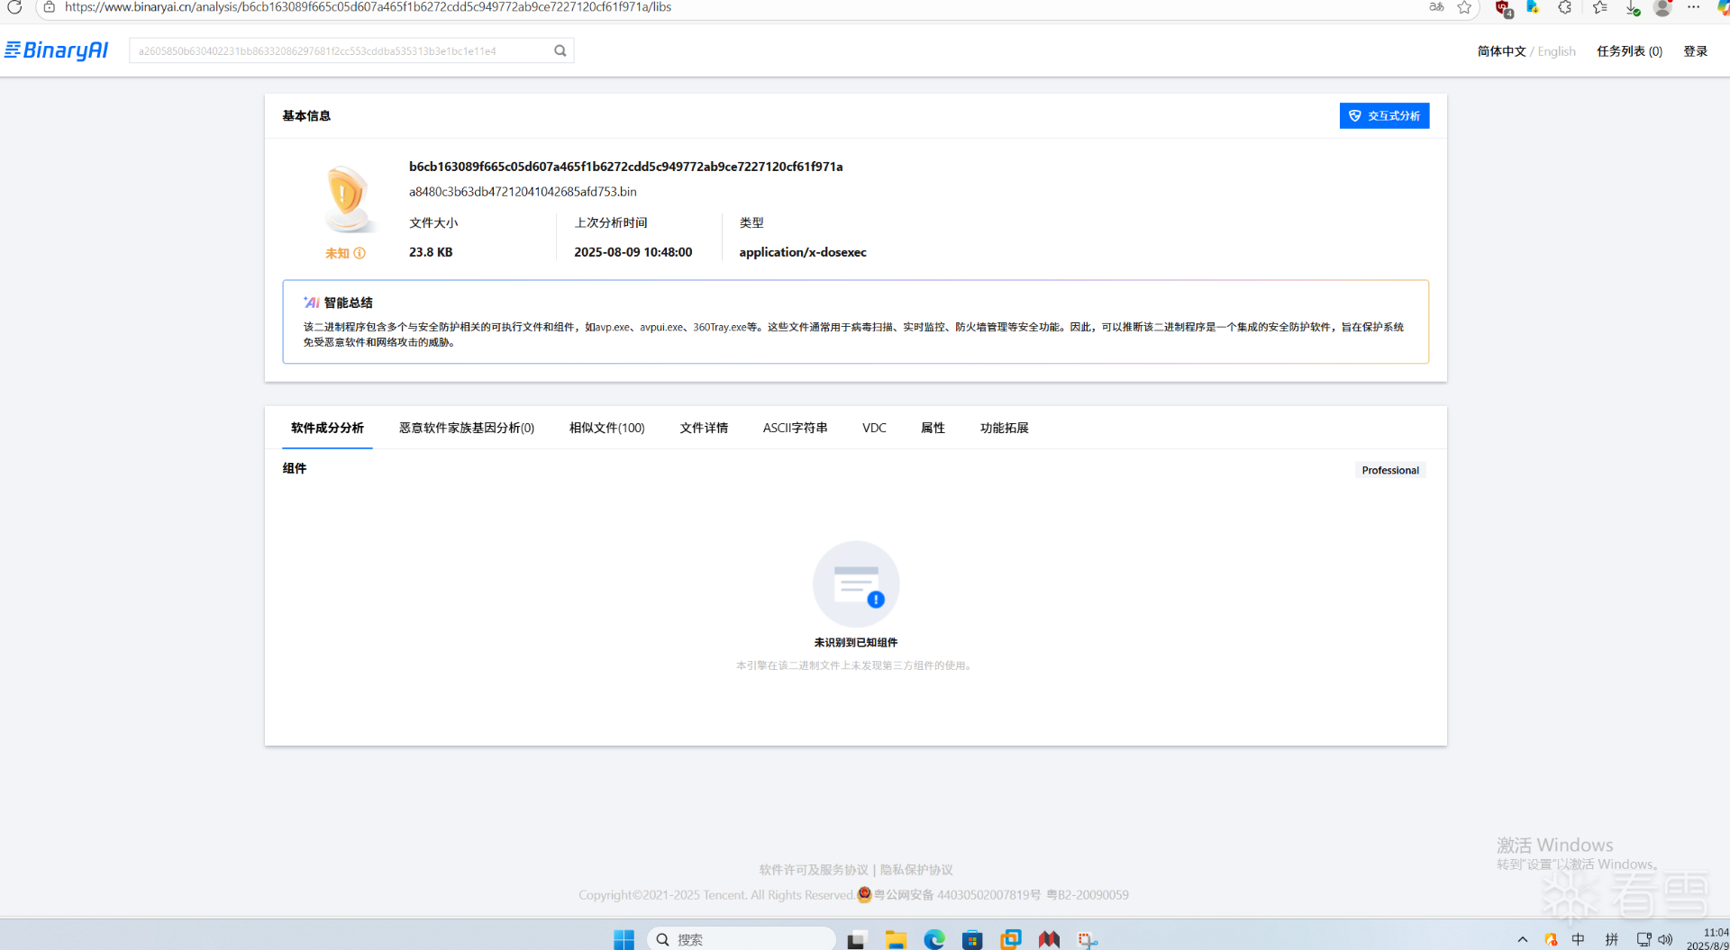The image size is (1730, 950).
Task: Toggle the 拼 pinyin input mode indicator
Action: 1612,940
